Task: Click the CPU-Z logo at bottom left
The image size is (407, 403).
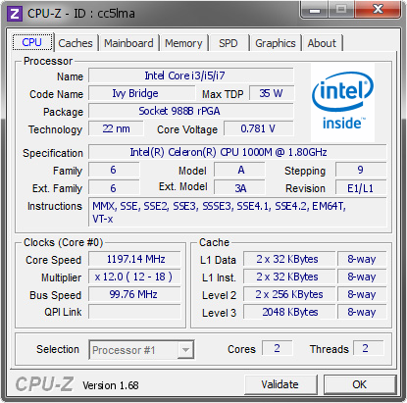Action: [x=44, y=384]
